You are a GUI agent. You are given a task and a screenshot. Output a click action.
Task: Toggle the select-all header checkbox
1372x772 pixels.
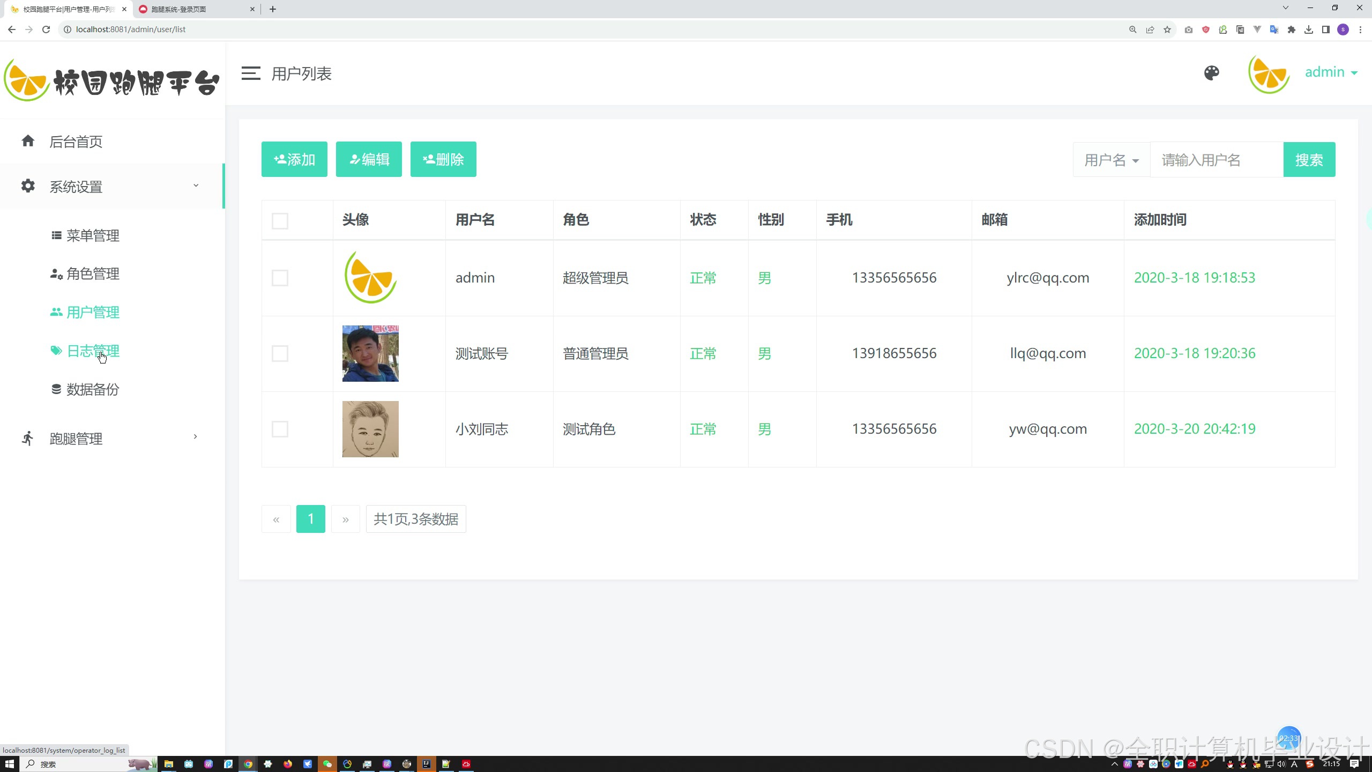[x=280, y=220]
